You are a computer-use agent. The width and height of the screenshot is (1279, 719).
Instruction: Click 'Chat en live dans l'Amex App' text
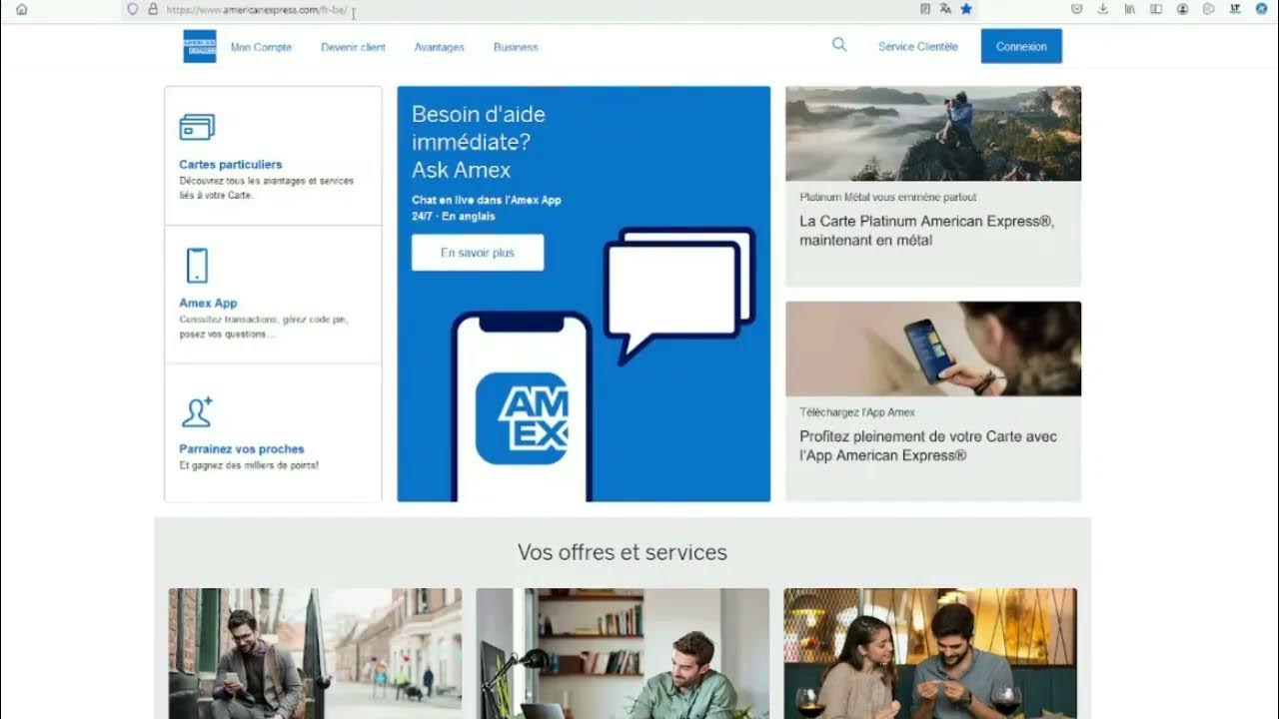487,200
